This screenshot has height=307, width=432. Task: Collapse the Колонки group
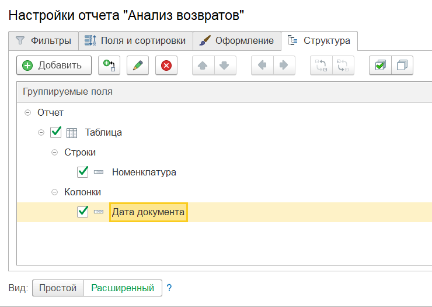[x=54, y=192]
